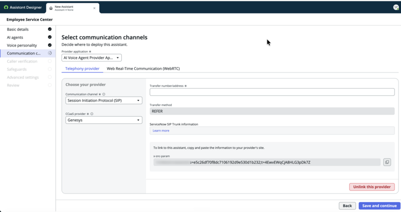Click the Select communication channels heading
The width and height of the screenshot is (401, 212).
(104, 37)
